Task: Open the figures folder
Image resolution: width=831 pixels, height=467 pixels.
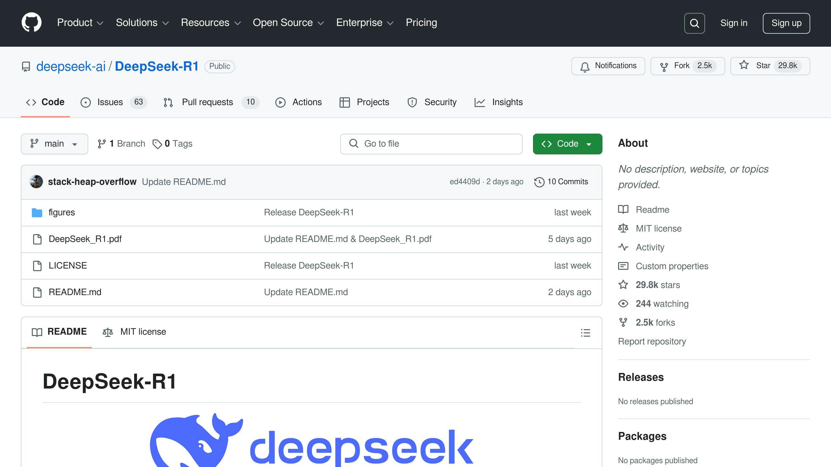Action: point(62,212)
